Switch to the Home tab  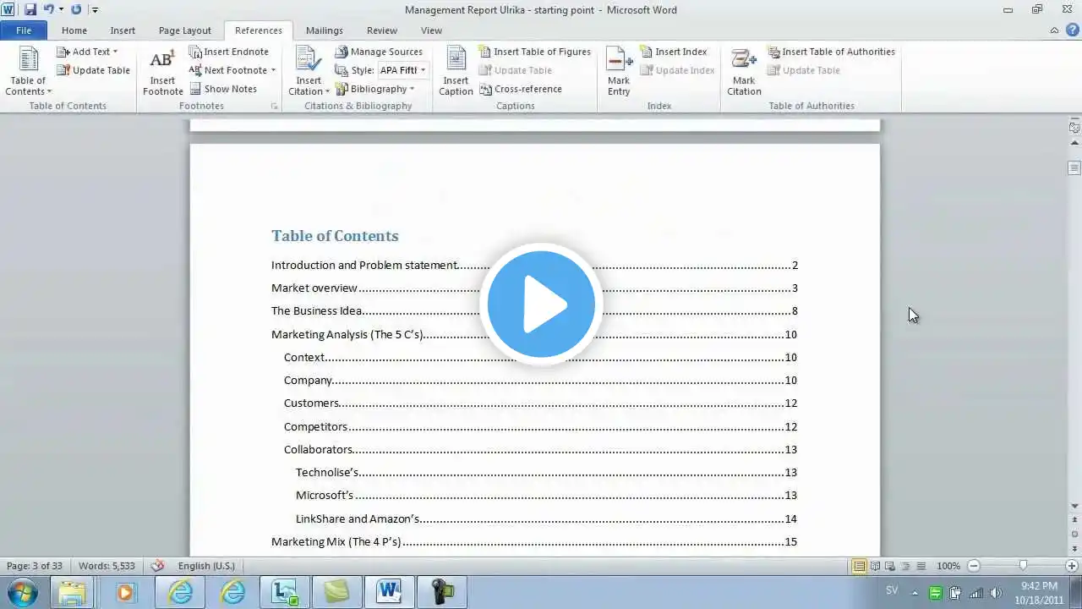coord(74,30)
